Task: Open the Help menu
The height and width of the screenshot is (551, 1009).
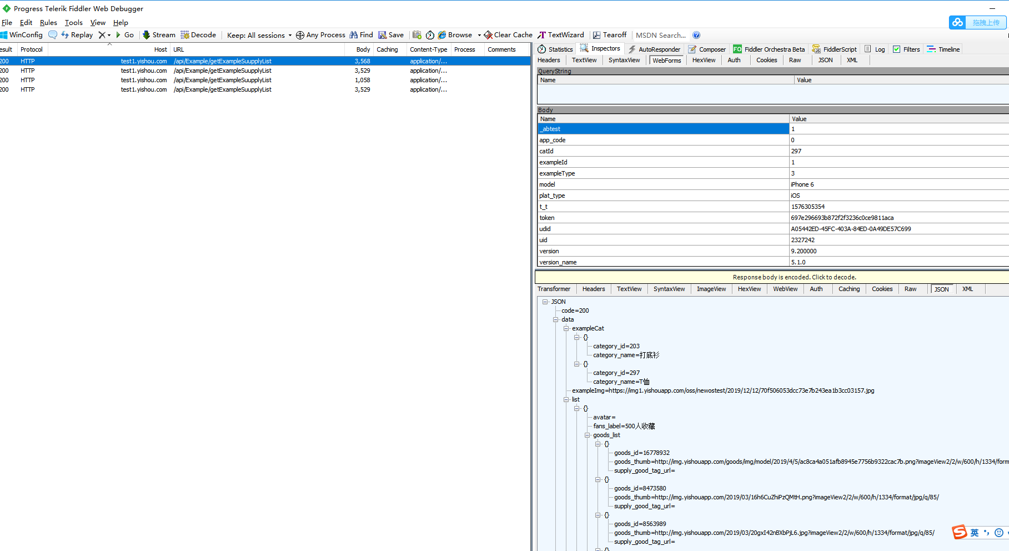Action: pyautogui.click(x=121, y=23)
